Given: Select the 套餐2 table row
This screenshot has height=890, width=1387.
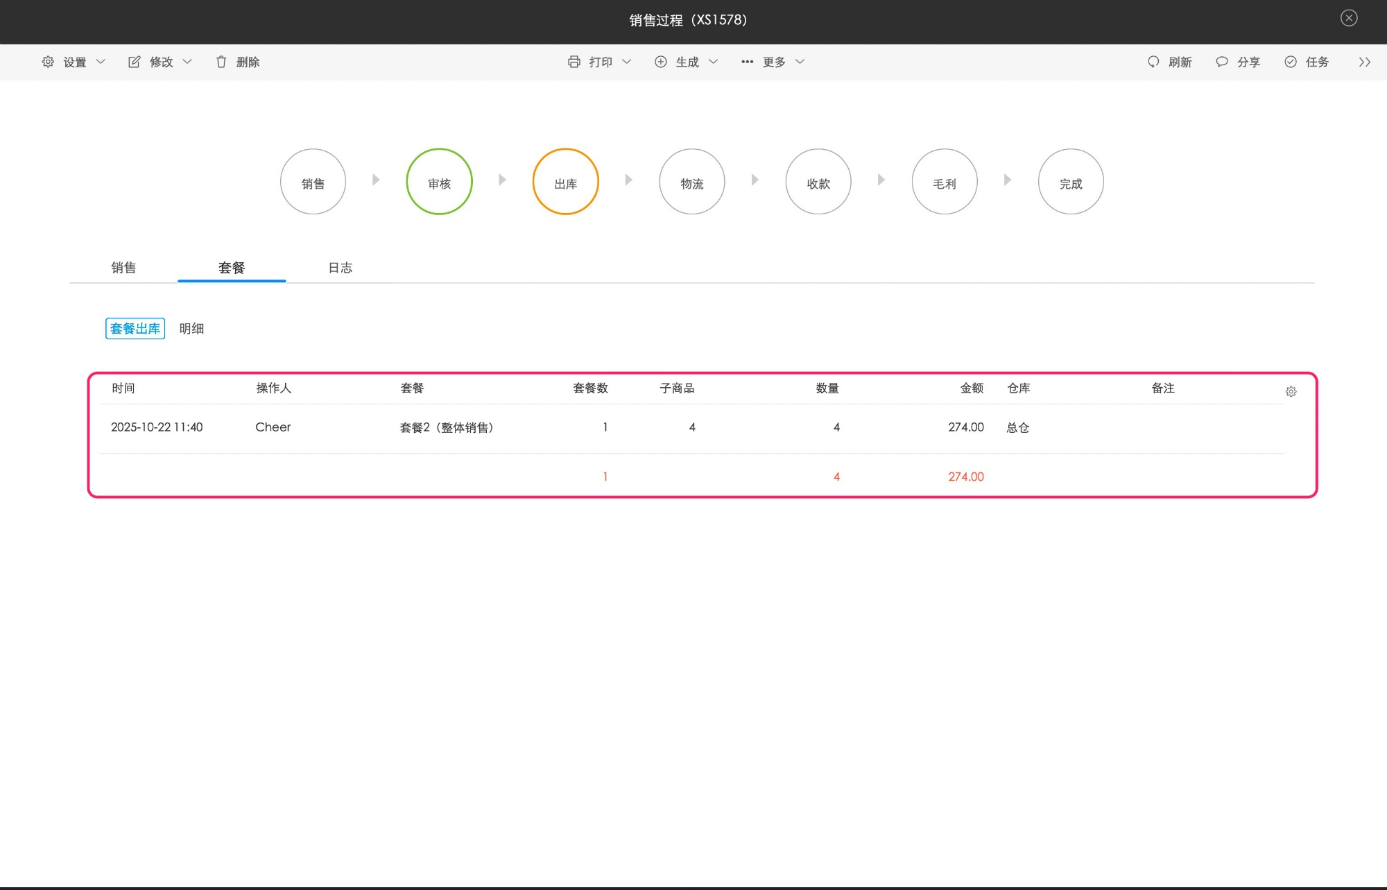Looking at the screenshot, I should (x=447, y=427).
